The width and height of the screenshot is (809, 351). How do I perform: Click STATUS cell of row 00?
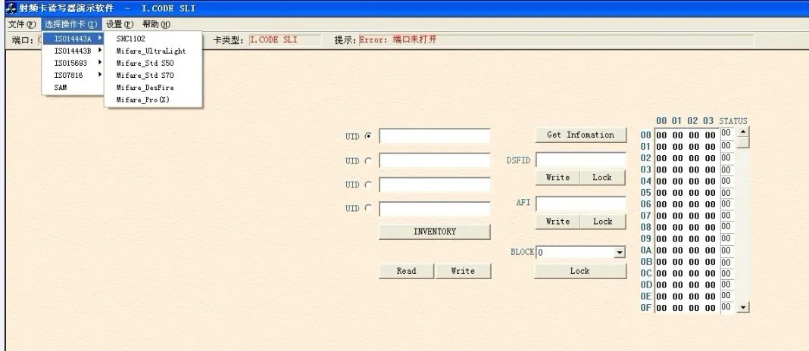coord(727,133)
